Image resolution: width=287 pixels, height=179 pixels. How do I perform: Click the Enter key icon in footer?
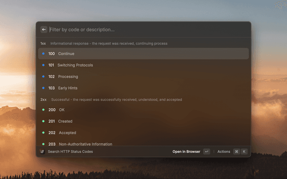206,152
